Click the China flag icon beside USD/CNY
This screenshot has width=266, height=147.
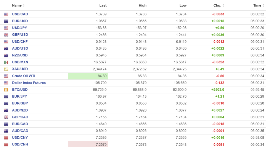6,138
